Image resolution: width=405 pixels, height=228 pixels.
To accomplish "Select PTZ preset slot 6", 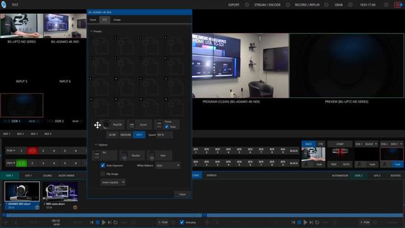I will pyautogui.click(x=126, y=66).
